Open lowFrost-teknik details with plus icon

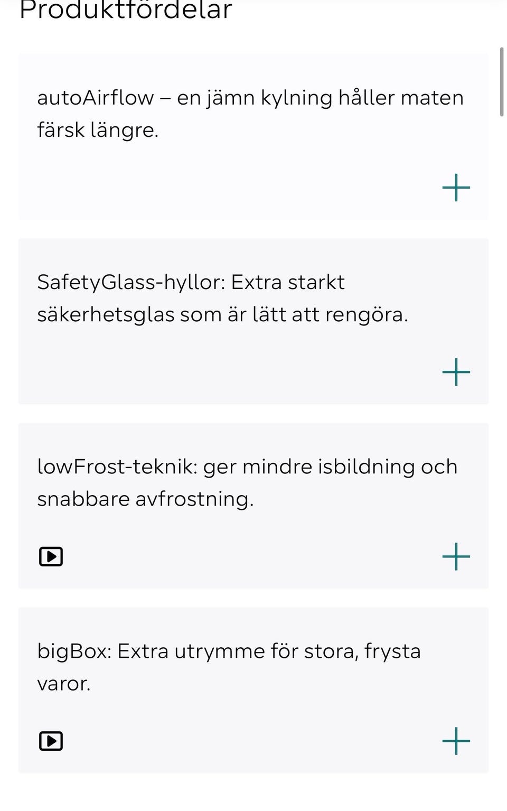(456, 556)
